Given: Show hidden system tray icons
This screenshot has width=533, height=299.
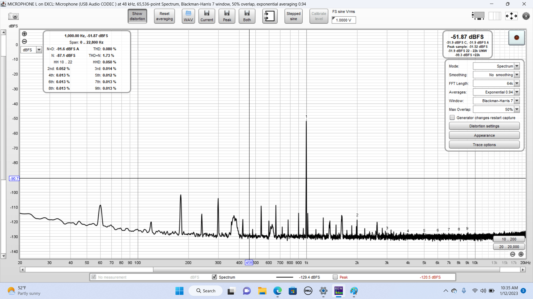Looking at the screenshot, I should tap(446, 291).
